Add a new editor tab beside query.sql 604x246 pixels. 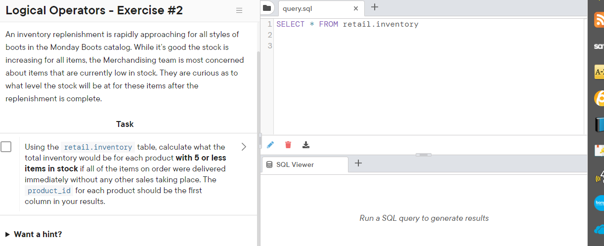tap(374, 7)
